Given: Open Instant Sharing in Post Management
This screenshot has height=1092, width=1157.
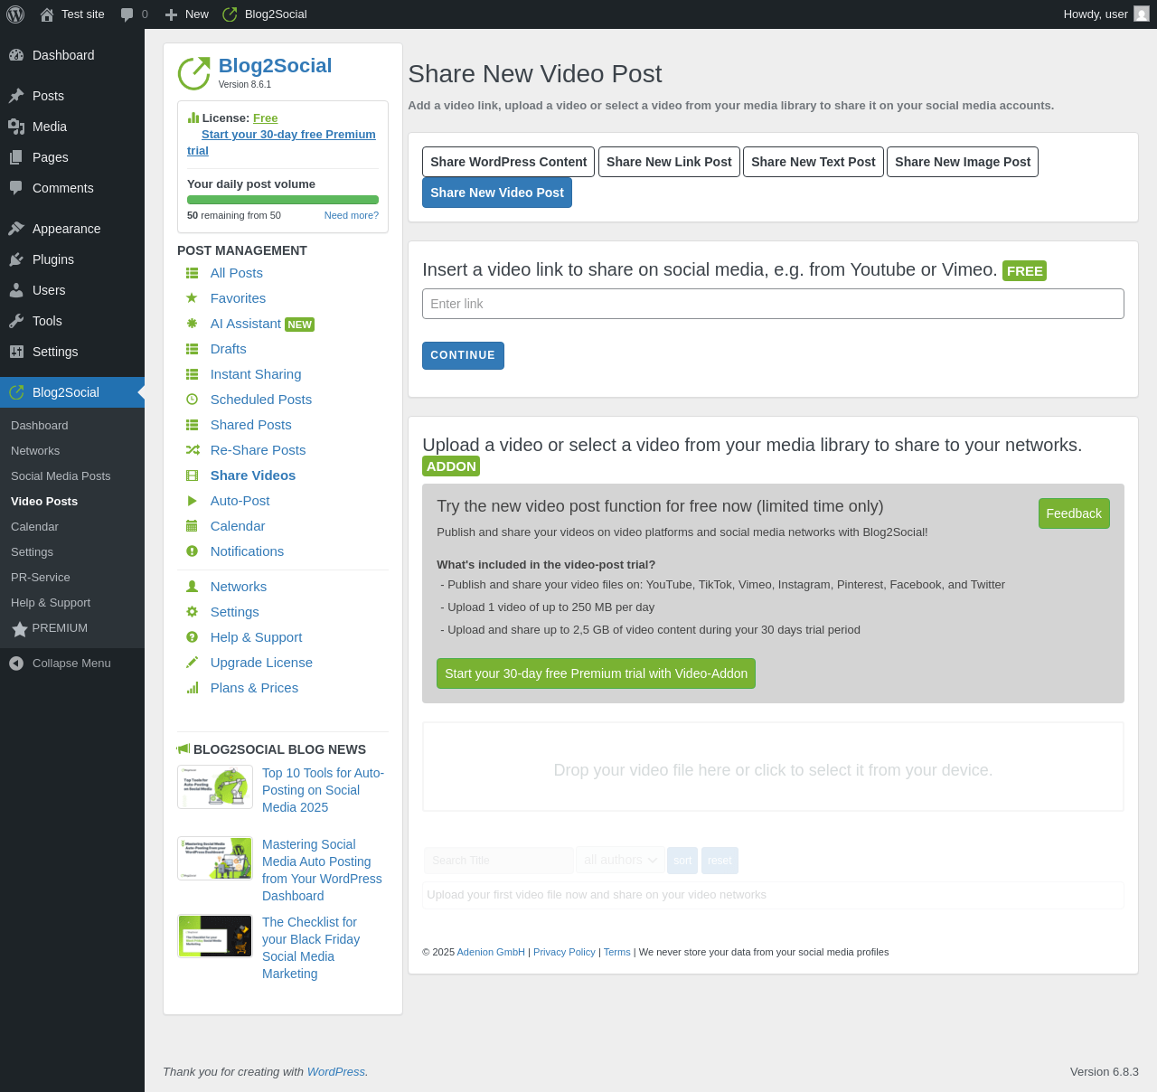Looking at the screenshot, I should (256, 374).
